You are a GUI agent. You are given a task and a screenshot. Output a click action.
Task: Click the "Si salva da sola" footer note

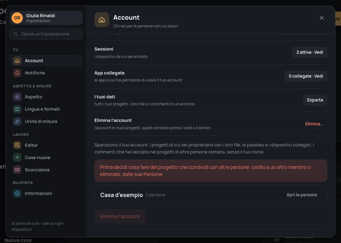click(38, 226)
